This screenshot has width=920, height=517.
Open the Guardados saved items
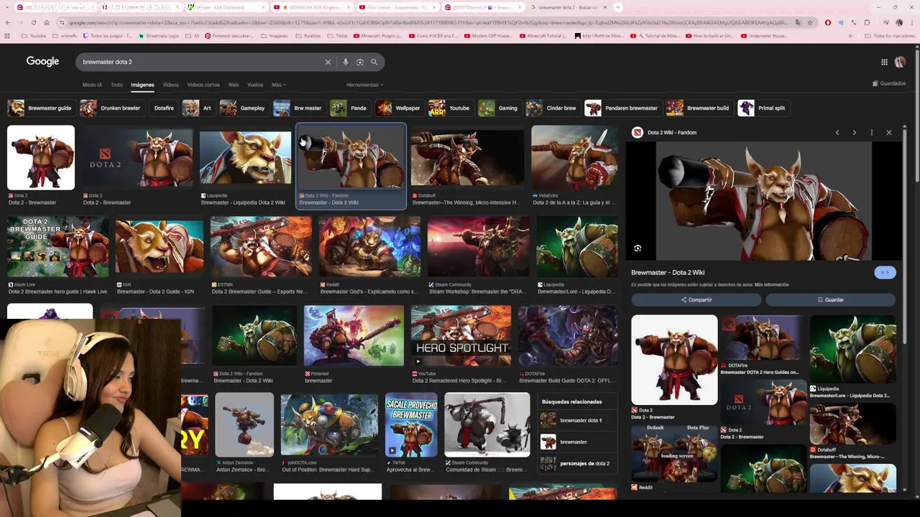click(x=889, y=83)
